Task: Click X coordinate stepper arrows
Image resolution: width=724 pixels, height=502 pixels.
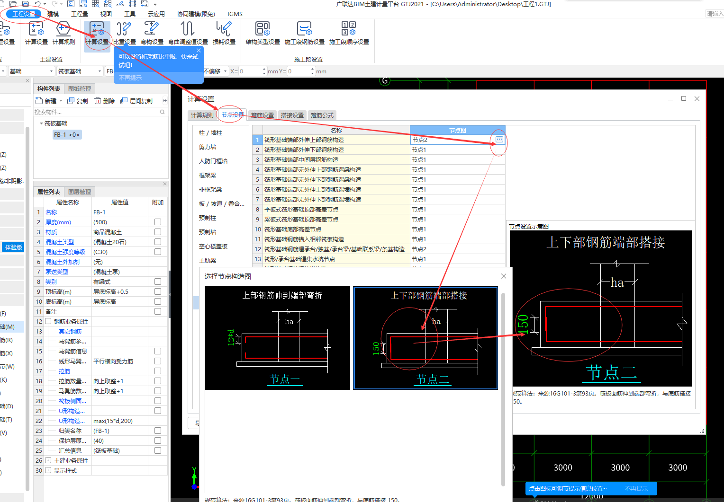Action: coord(264,71)
